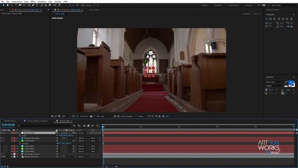
Task: Select the Unified Camera tool
Action: [20, 5]
